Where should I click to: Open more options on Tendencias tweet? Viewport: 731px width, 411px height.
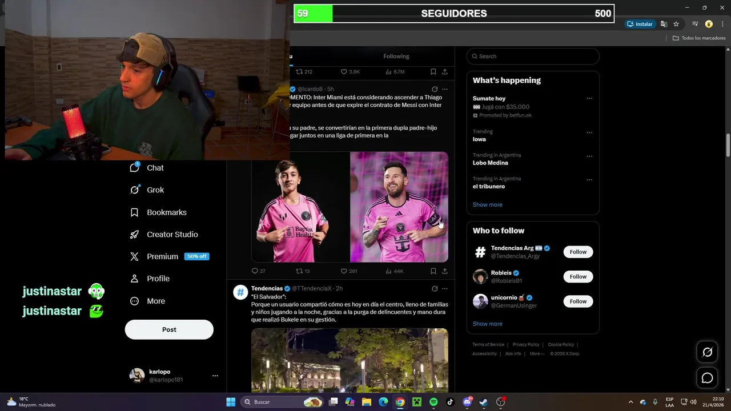click(445, 289)
